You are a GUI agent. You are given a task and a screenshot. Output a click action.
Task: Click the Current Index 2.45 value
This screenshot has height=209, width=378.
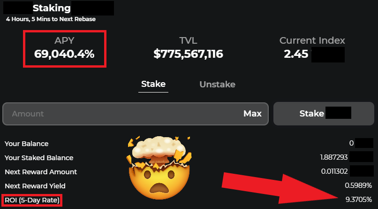click(x=296, y=54)
